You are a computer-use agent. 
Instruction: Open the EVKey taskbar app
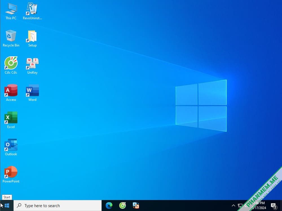pos(136,206)
